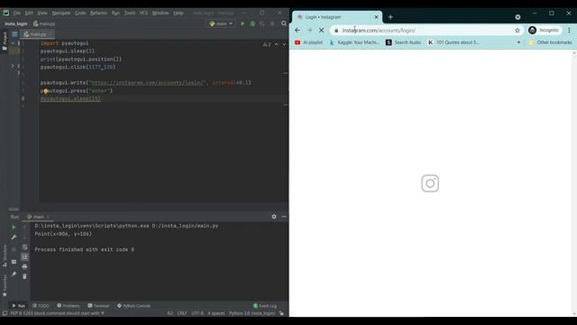The height and width of the screenshot is (325, 577).
Task: Open the Navigate menu
Action: 61,13
